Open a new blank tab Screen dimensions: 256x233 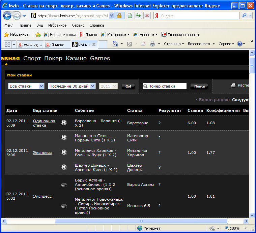point(103,45)
